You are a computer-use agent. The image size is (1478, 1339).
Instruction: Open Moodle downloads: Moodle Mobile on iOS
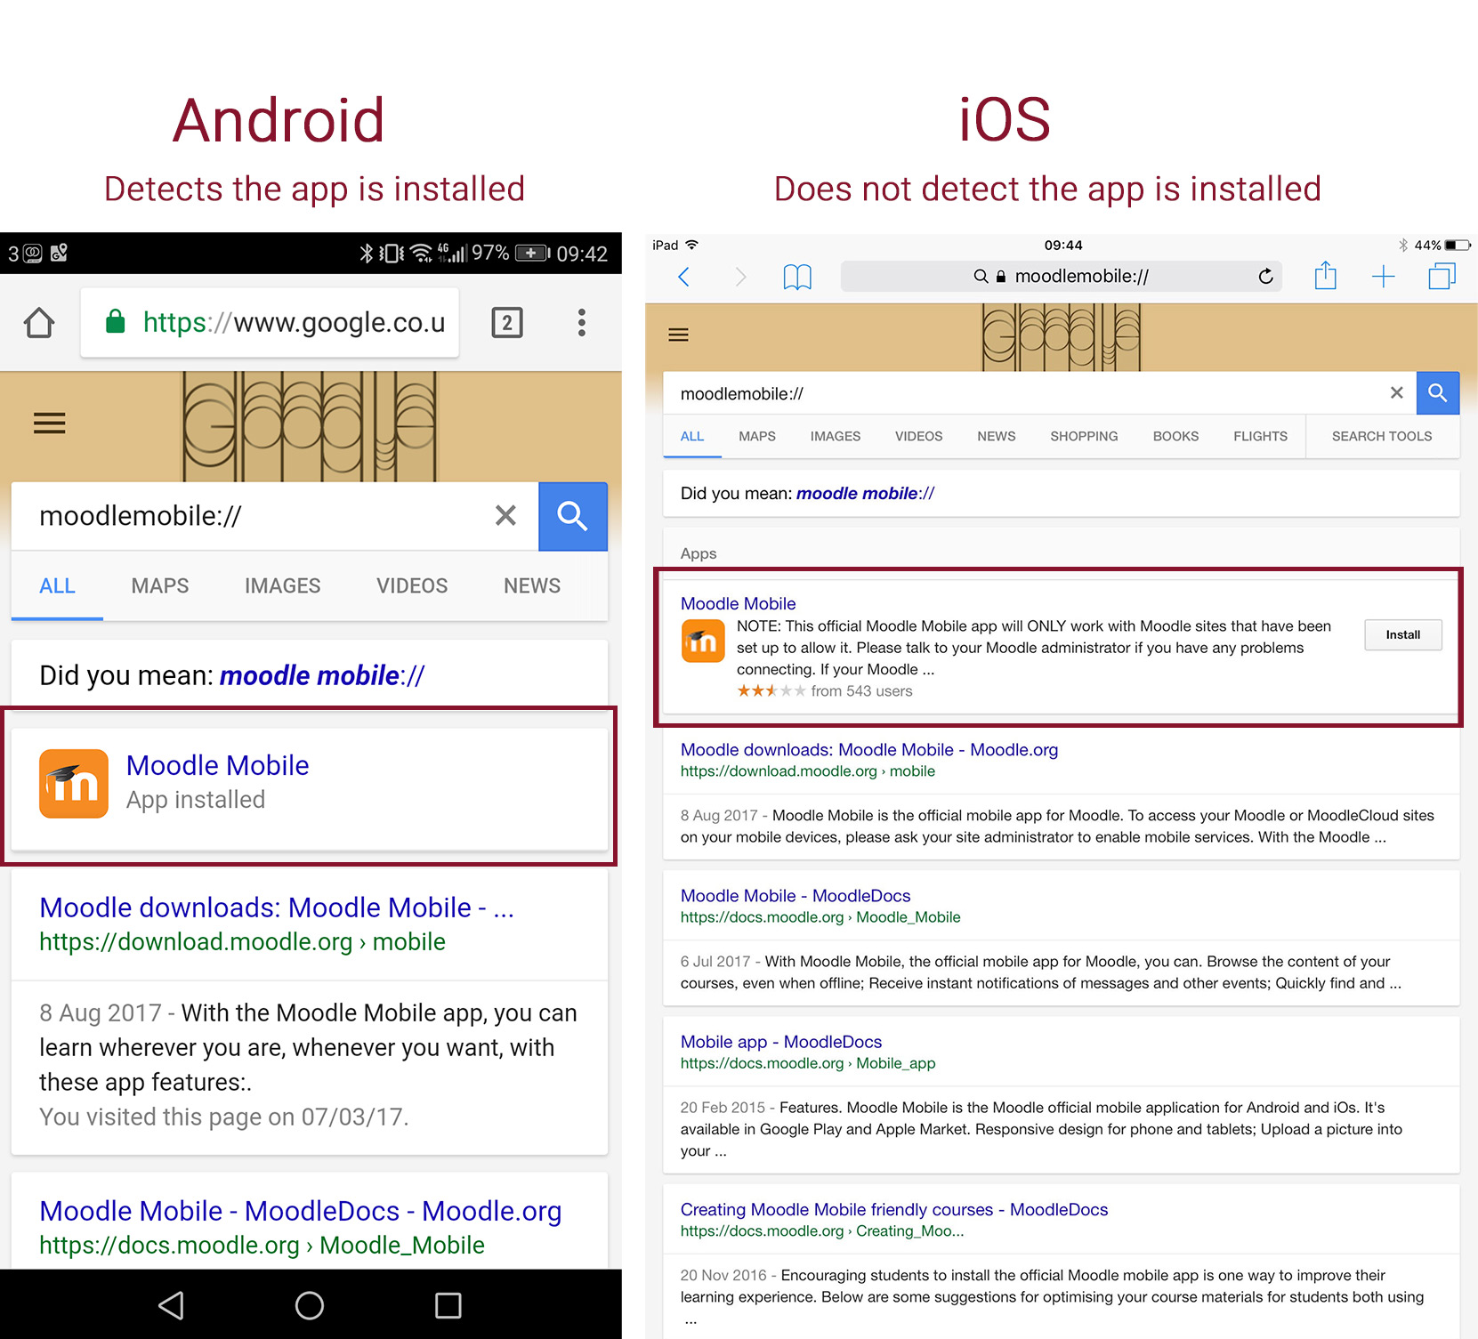869,749
